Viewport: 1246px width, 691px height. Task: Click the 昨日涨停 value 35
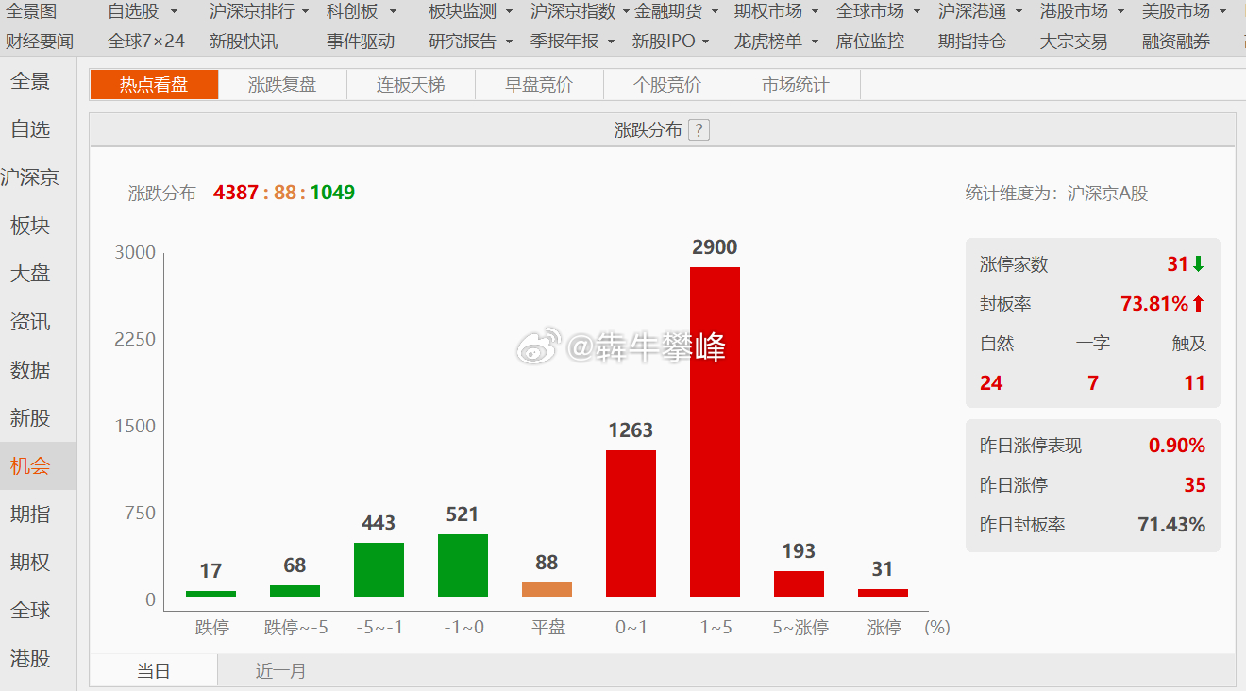pos(1195,485)
